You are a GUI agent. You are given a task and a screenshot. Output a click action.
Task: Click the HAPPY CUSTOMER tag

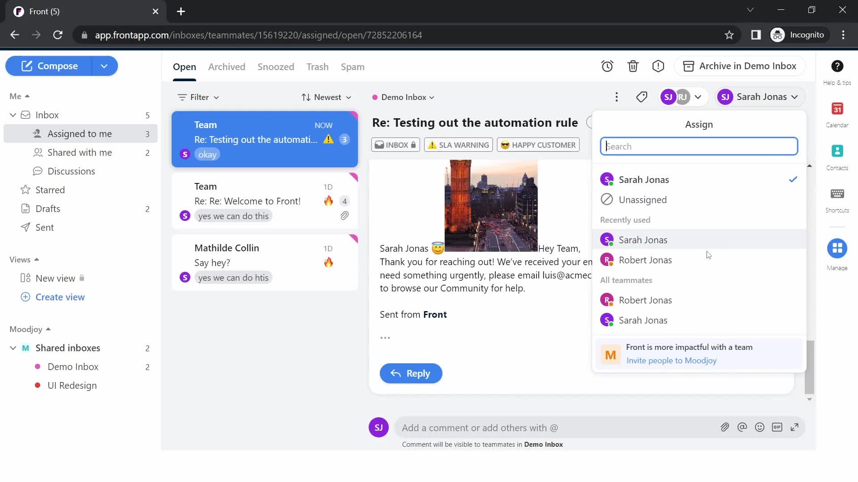pos(538,145)
